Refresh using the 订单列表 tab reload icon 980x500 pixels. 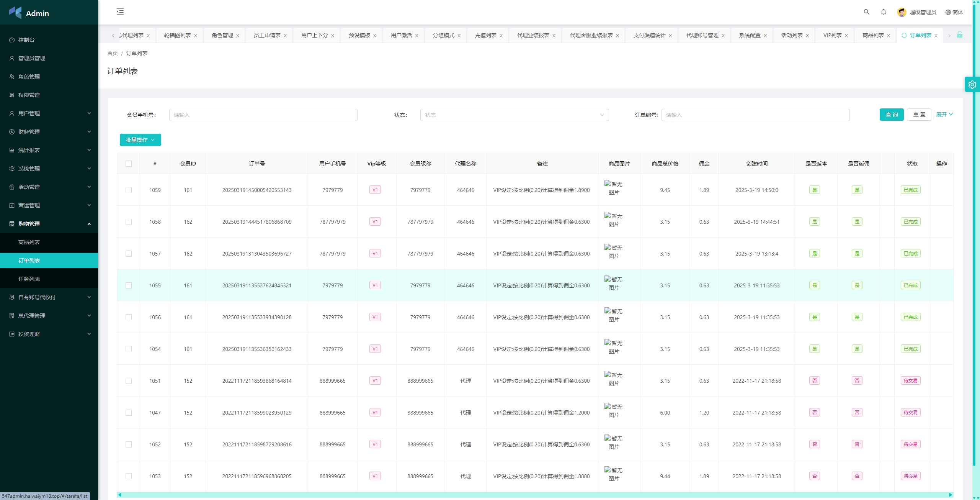tap(904, 35)
